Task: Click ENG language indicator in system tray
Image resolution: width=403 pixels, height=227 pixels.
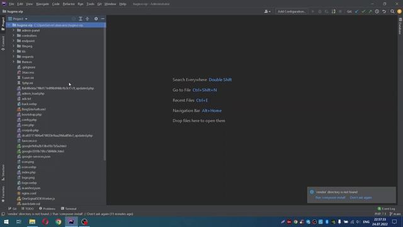Action: 366,222
